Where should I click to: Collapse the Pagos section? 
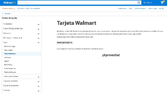[22, 42]
